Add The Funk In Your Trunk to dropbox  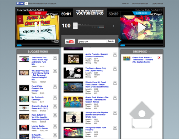coord(55,58)
